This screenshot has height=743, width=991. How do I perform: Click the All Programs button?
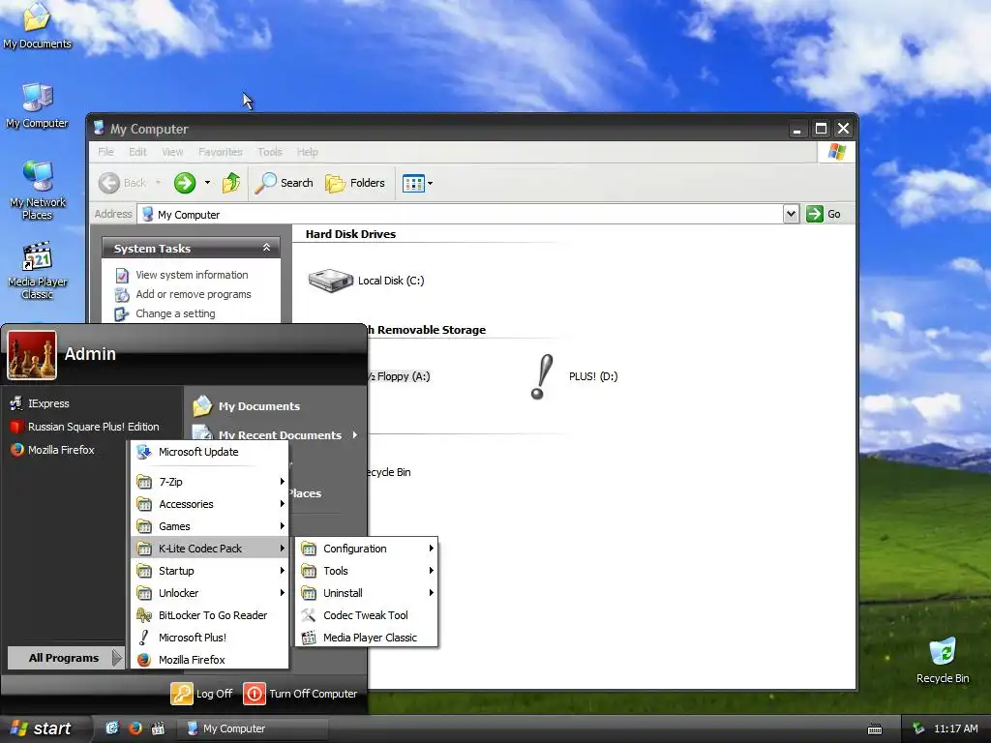66,658
